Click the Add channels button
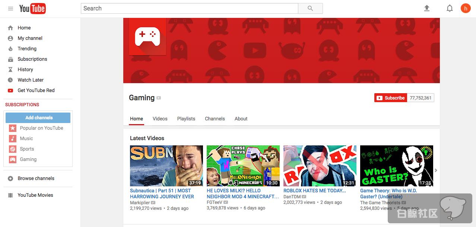Image resolution: width=476 pixels, height=227 pixels. pyautogui.click(x=38, y=117)
